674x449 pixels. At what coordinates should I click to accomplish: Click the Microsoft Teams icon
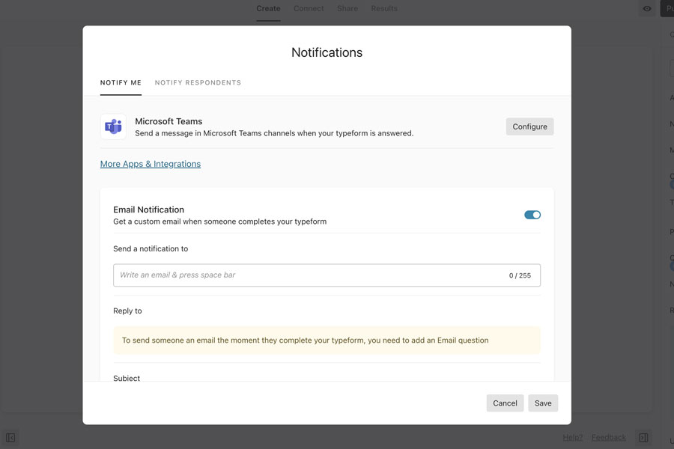113,126
